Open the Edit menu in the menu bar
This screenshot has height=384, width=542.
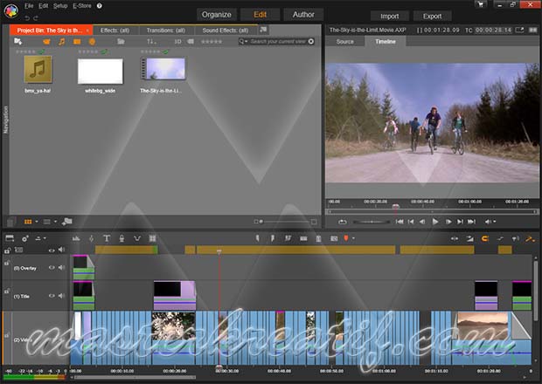(43, 6)
